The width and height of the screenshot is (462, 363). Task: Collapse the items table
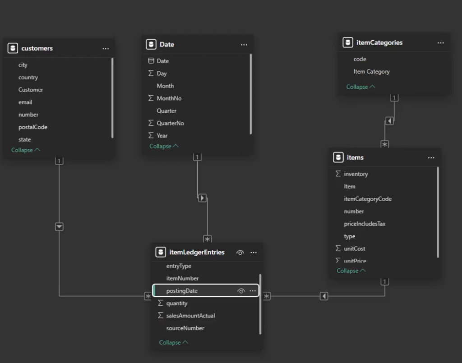[351, 271]
